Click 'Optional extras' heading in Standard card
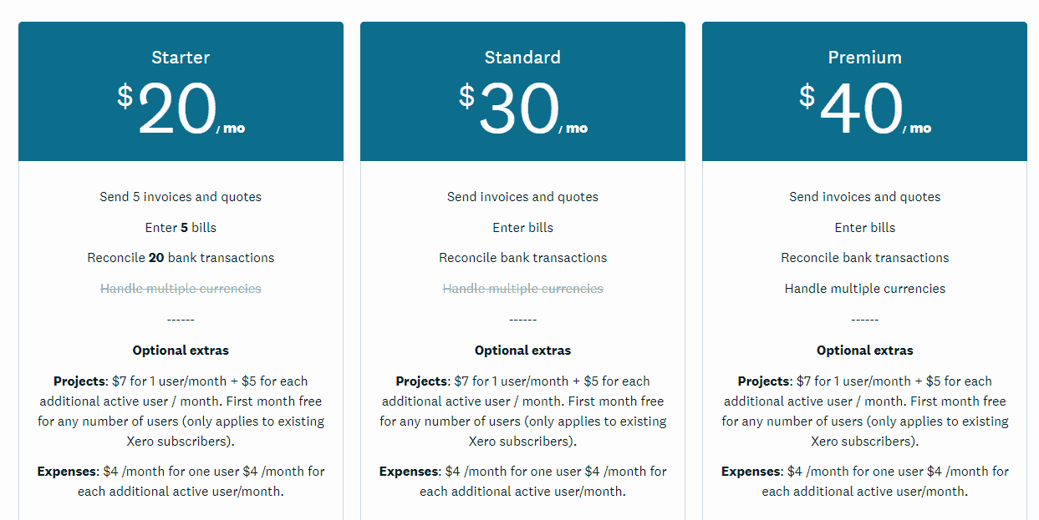 [522, 351]
